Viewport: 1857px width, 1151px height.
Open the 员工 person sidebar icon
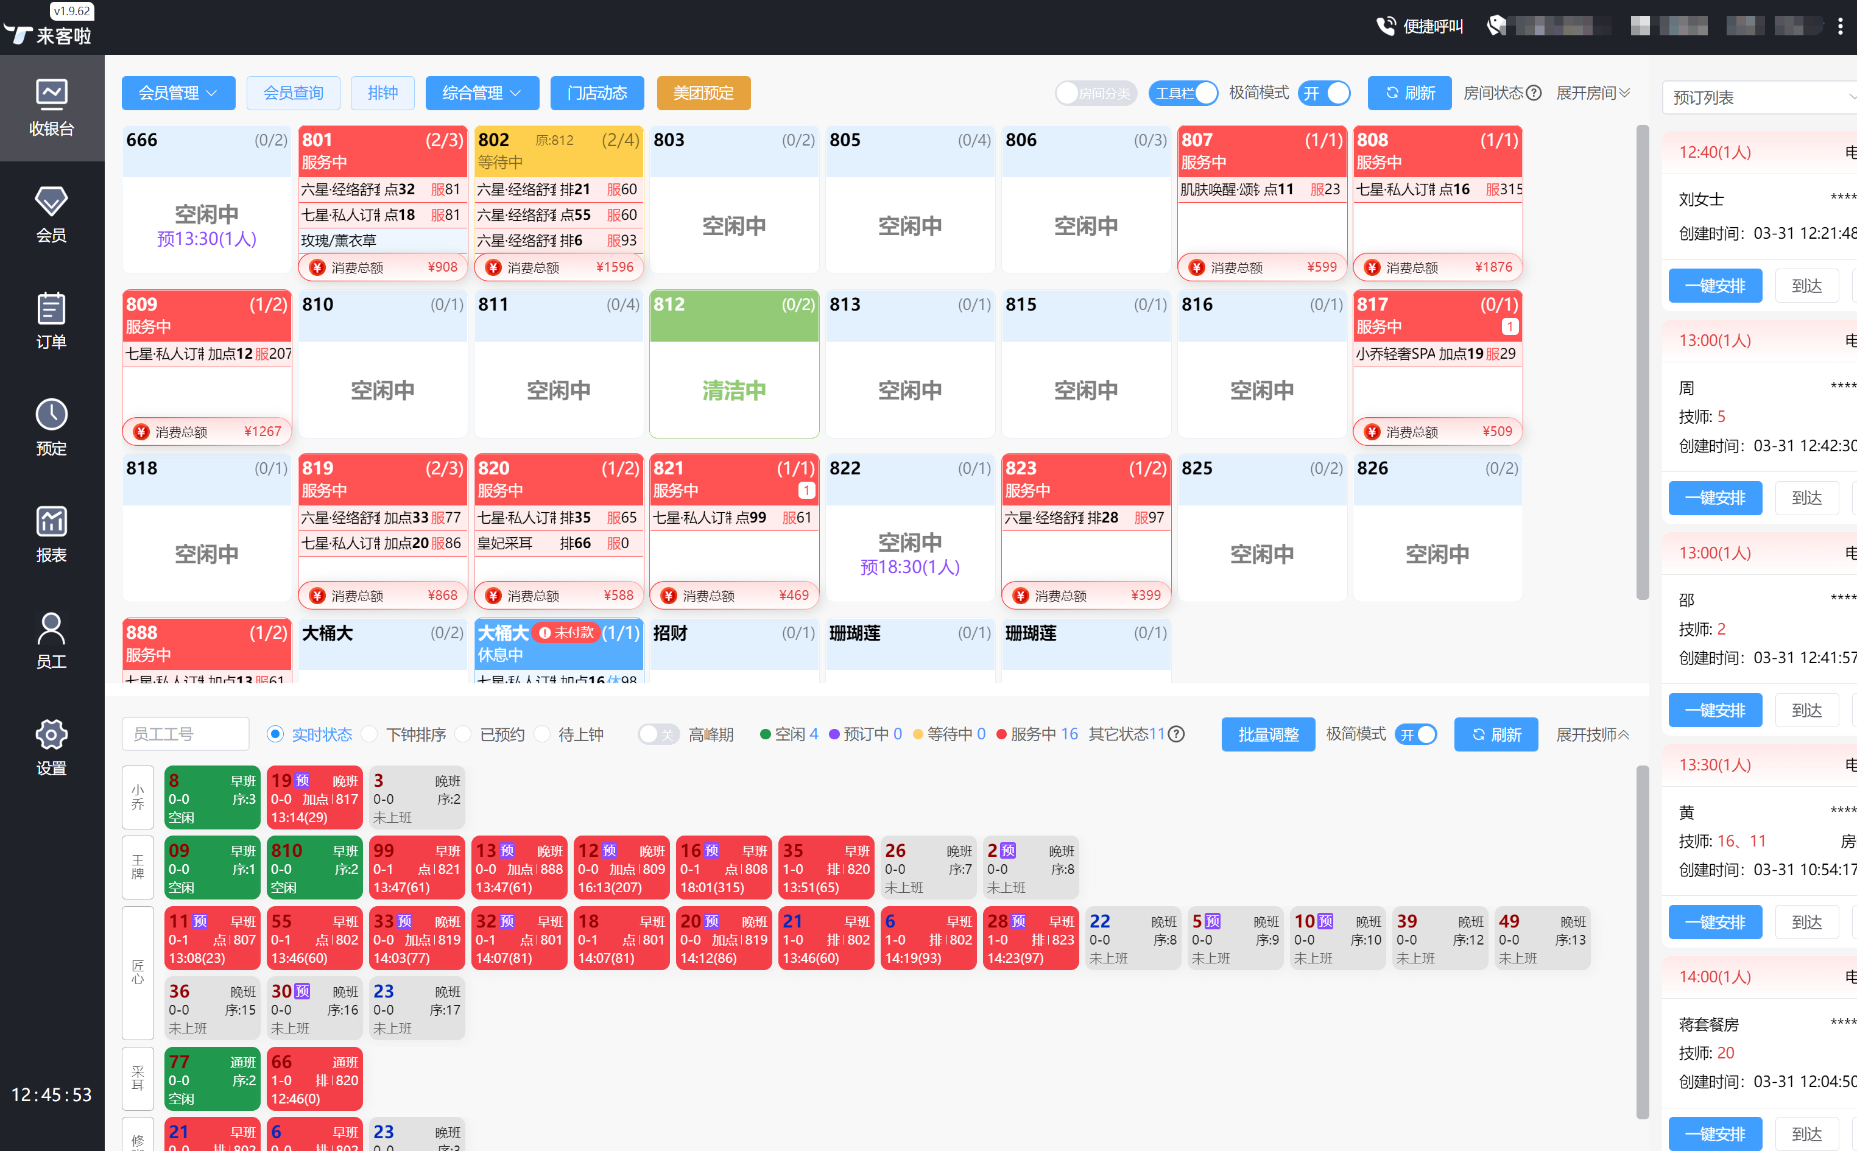(x=51, y=628)
